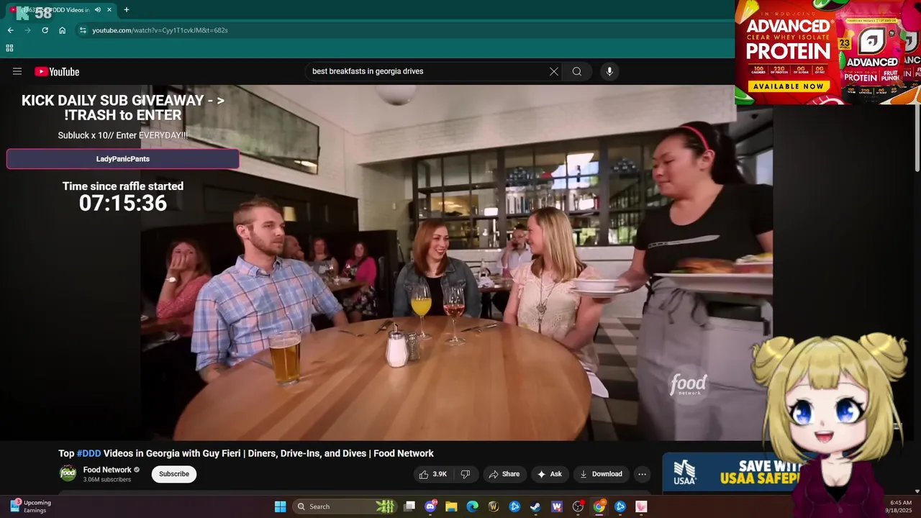This screenshot has height=518, width=921.
Task: Focus the address bar URL
Action: click(x=160, y=30)
